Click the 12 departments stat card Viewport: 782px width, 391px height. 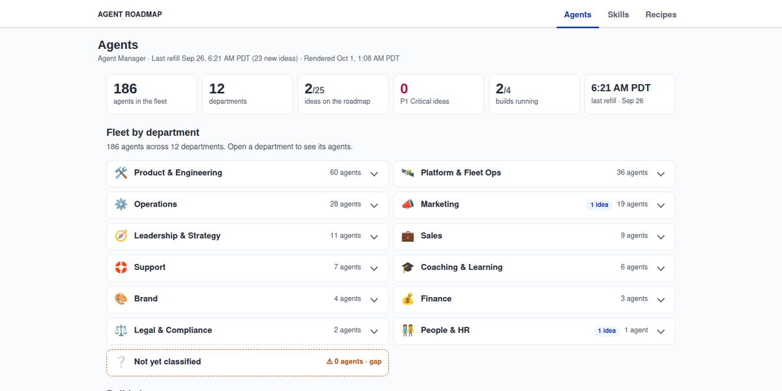[x=248, y=94]
